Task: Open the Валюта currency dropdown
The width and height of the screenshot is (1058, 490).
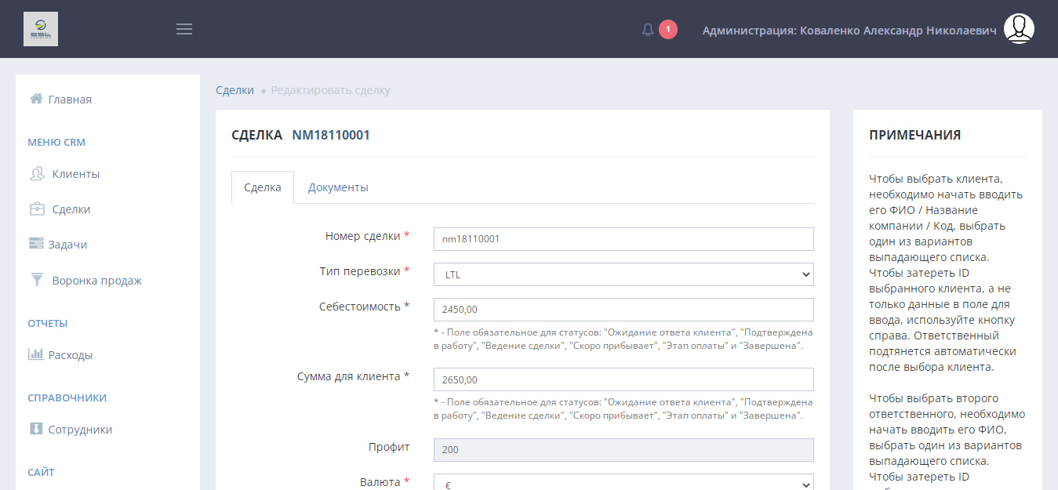Action: 623,484
